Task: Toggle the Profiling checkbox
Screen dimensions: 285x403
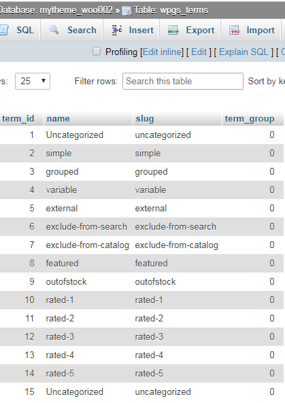Action: pos(97,52)
